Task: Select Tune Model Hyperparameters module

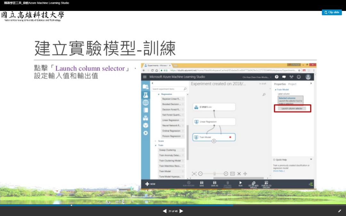Action: click(171, 177)
